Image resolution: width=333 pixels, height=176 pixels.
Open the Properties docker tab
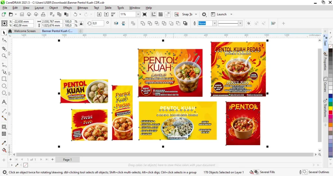(325, 61)
